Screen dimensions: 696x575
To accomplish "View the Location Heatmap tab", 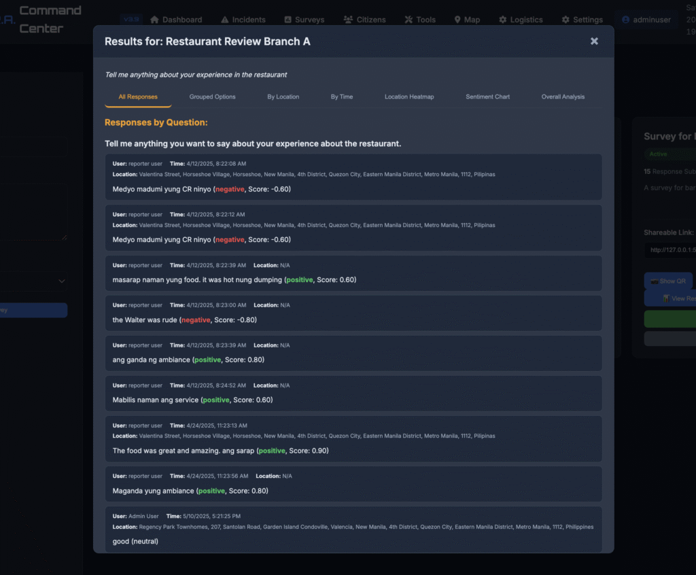I will coord(409,97).
